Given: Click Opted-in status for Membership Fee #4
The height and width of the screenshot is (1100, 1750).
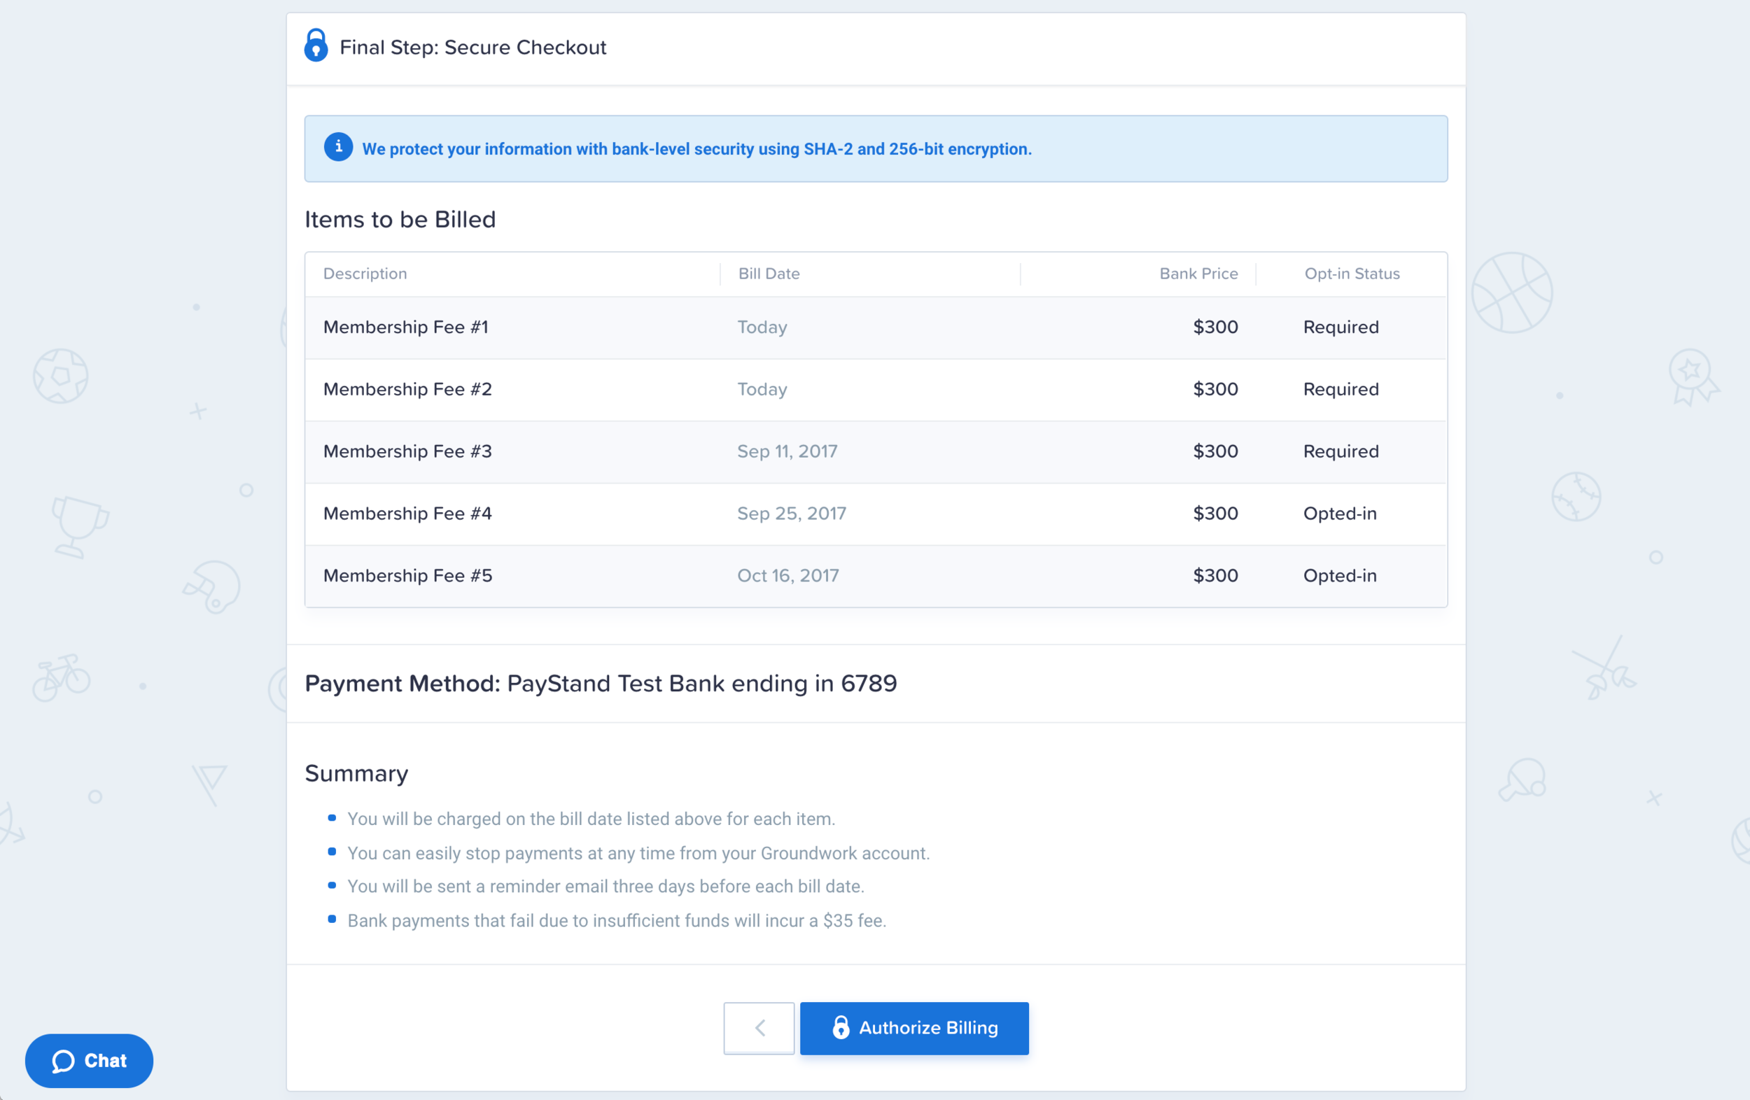Looking at the screenshot, I should 1339,514.
